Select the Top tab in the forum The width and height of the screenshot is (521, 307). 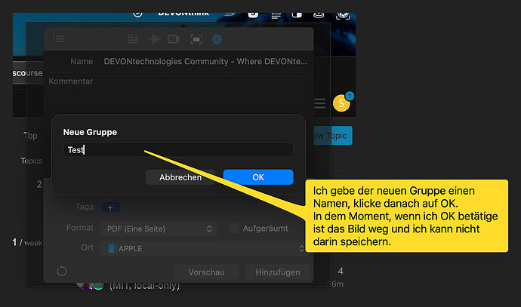tap(30, 136)
